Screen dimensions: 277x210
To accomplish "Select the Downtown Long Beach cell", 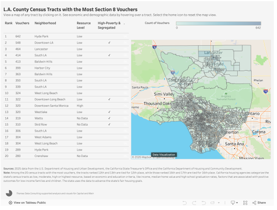I will click(50, 99).
